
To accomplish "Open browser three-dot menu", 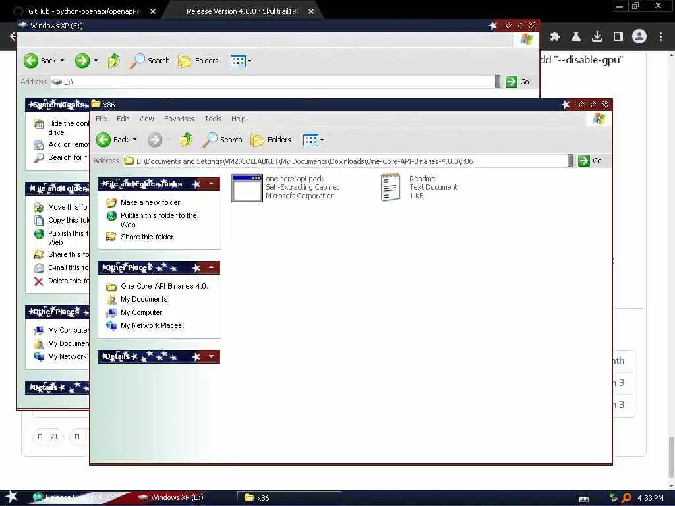I will [x=660, y=37].
